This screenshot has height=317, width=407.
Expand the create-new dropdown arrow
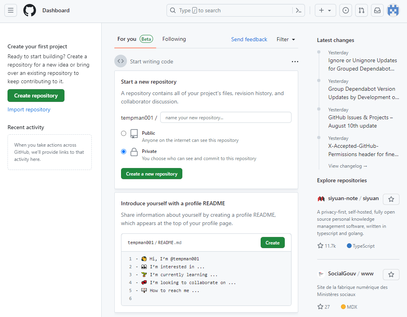coord(329,11)
